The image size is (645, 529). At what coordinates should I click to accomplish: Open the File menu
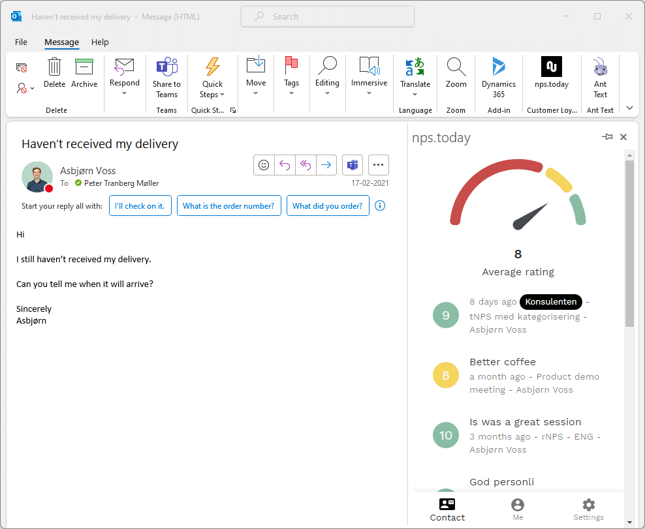coord(21,42)
